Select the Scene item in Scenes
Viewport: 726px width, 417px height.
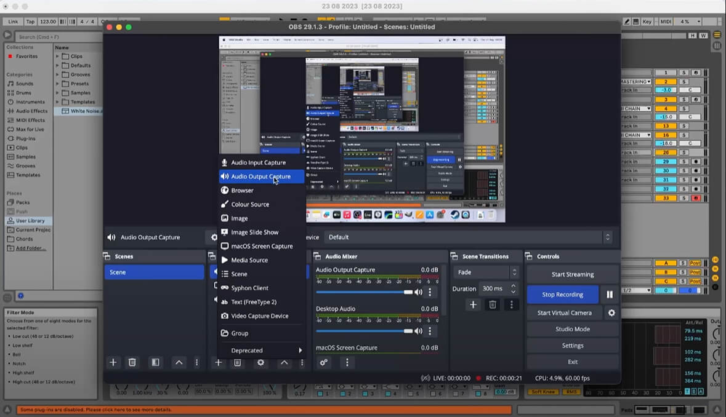coord(154,272)
